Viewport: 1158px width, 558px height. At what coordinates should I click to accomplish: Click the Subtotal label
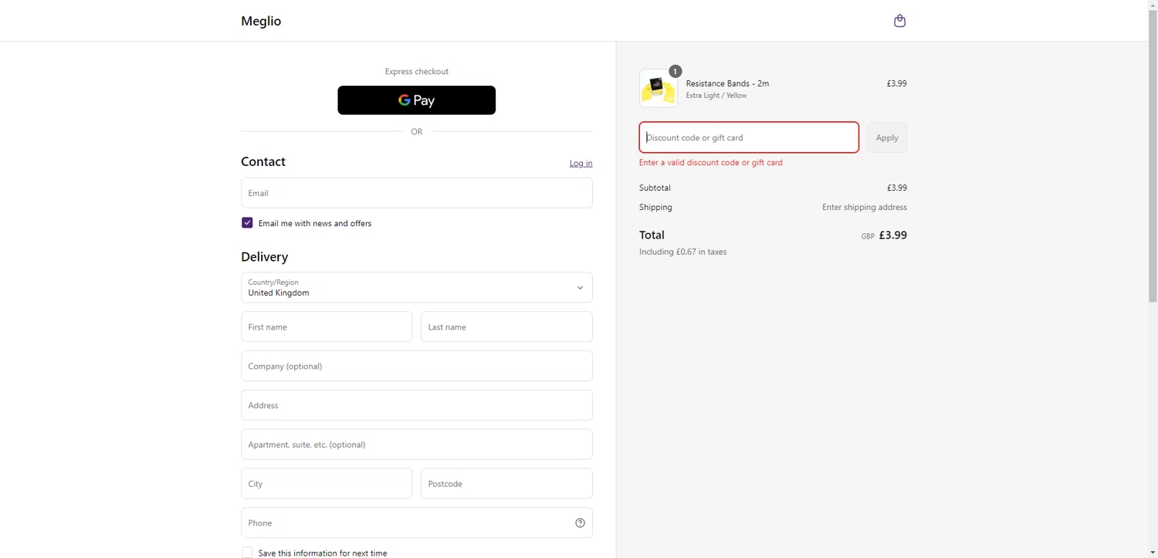pos(655,188)
